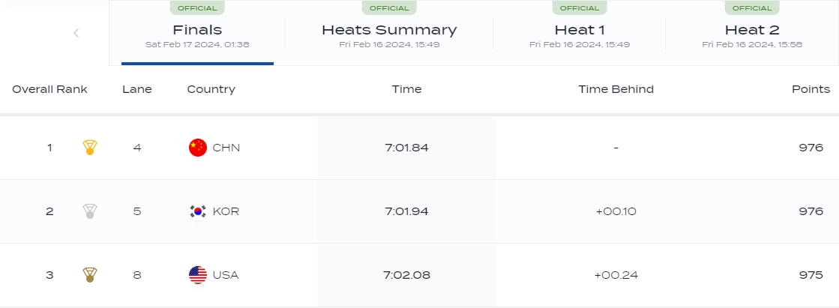Select the Heat 1 tab
839x308 pixels.
click(x=580, y=34)
